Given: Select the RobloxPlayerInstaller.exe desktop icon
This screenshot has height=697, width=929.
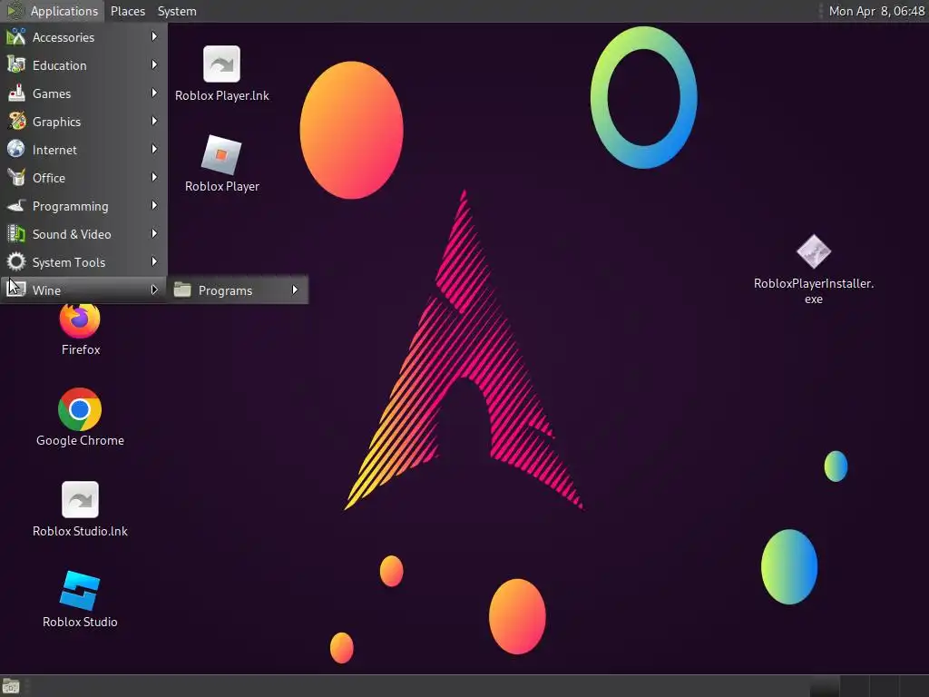Looking at the screenshot, I should click(814, 251).
